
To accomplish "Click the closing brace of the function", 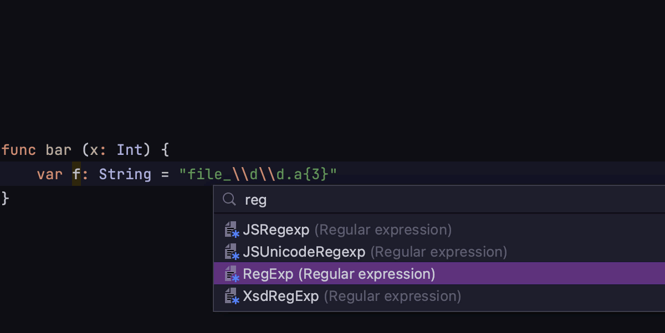I will coord(6,197).
